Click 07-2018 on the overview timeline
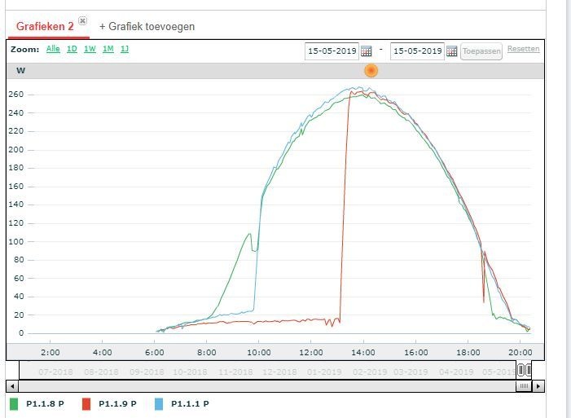571x418 pixels. point(55,372)
